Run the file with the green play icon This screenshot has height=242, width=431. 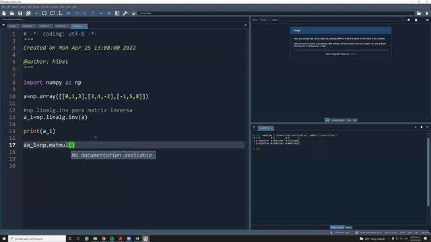click(x=36, y=13)
